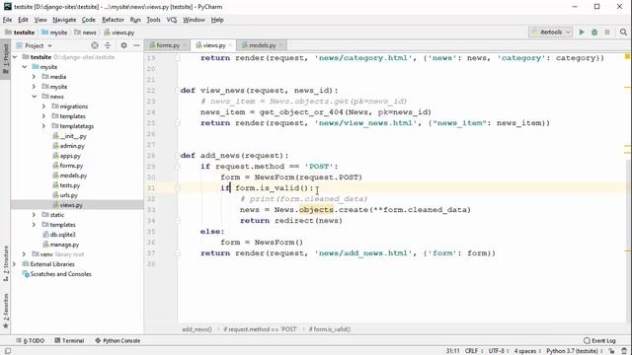
Task: Start debugging with the bug icon
Action: click(594, 33)
